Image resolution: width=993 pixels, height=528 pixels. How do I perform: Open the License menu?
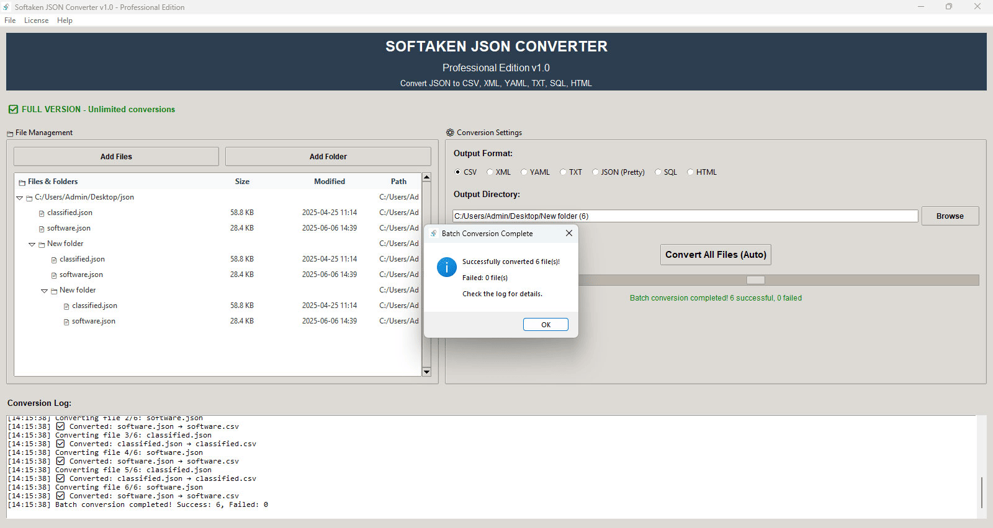point(36,20)
